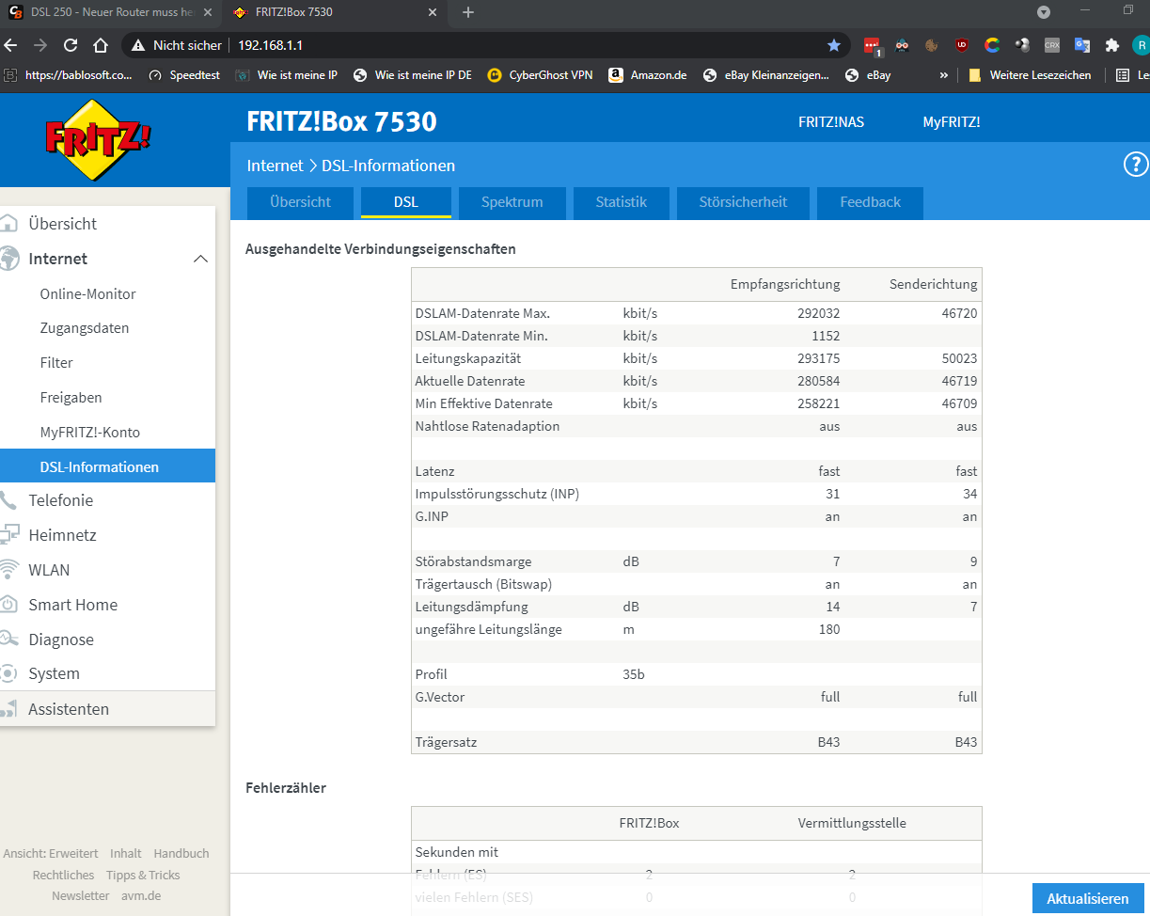Open the Weitere Lesezeichen folder
The width and height of the screenshot is (1150, 916).
[x=1030, y=75]
